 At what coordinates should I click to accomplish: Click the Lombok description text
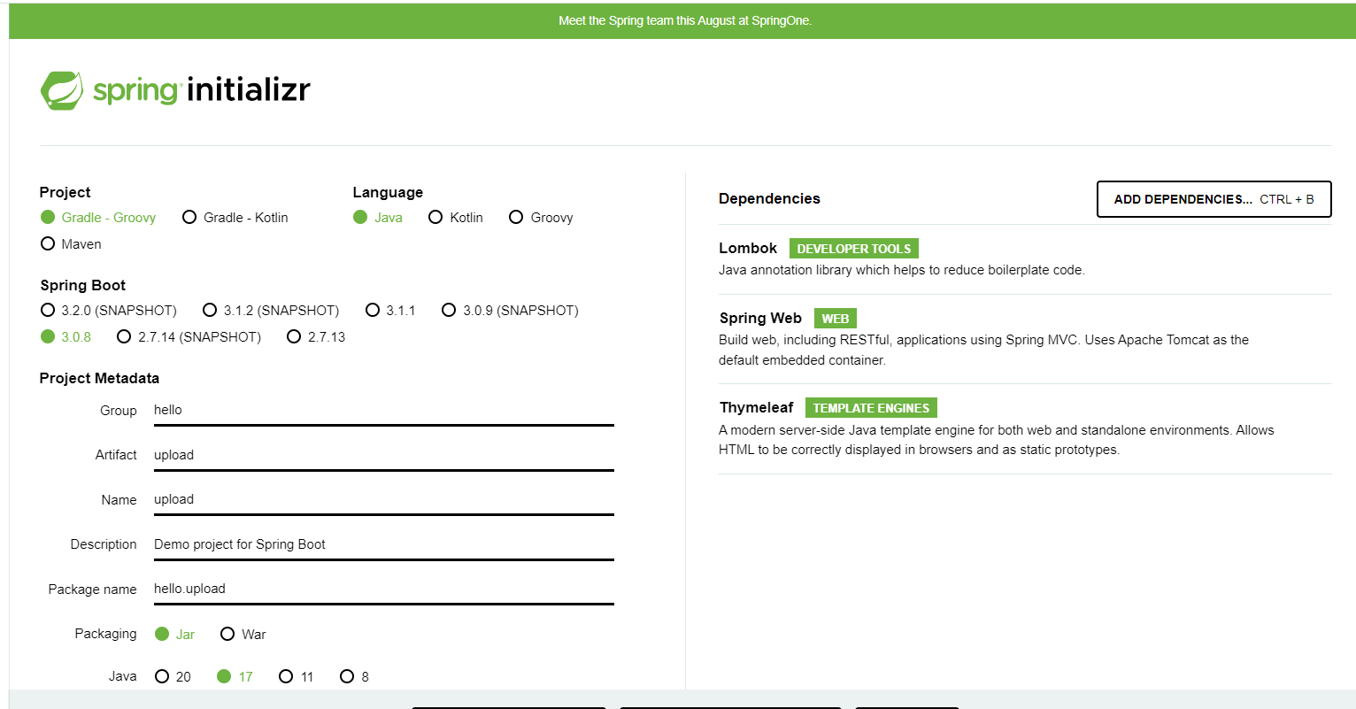tap(902, 270)
